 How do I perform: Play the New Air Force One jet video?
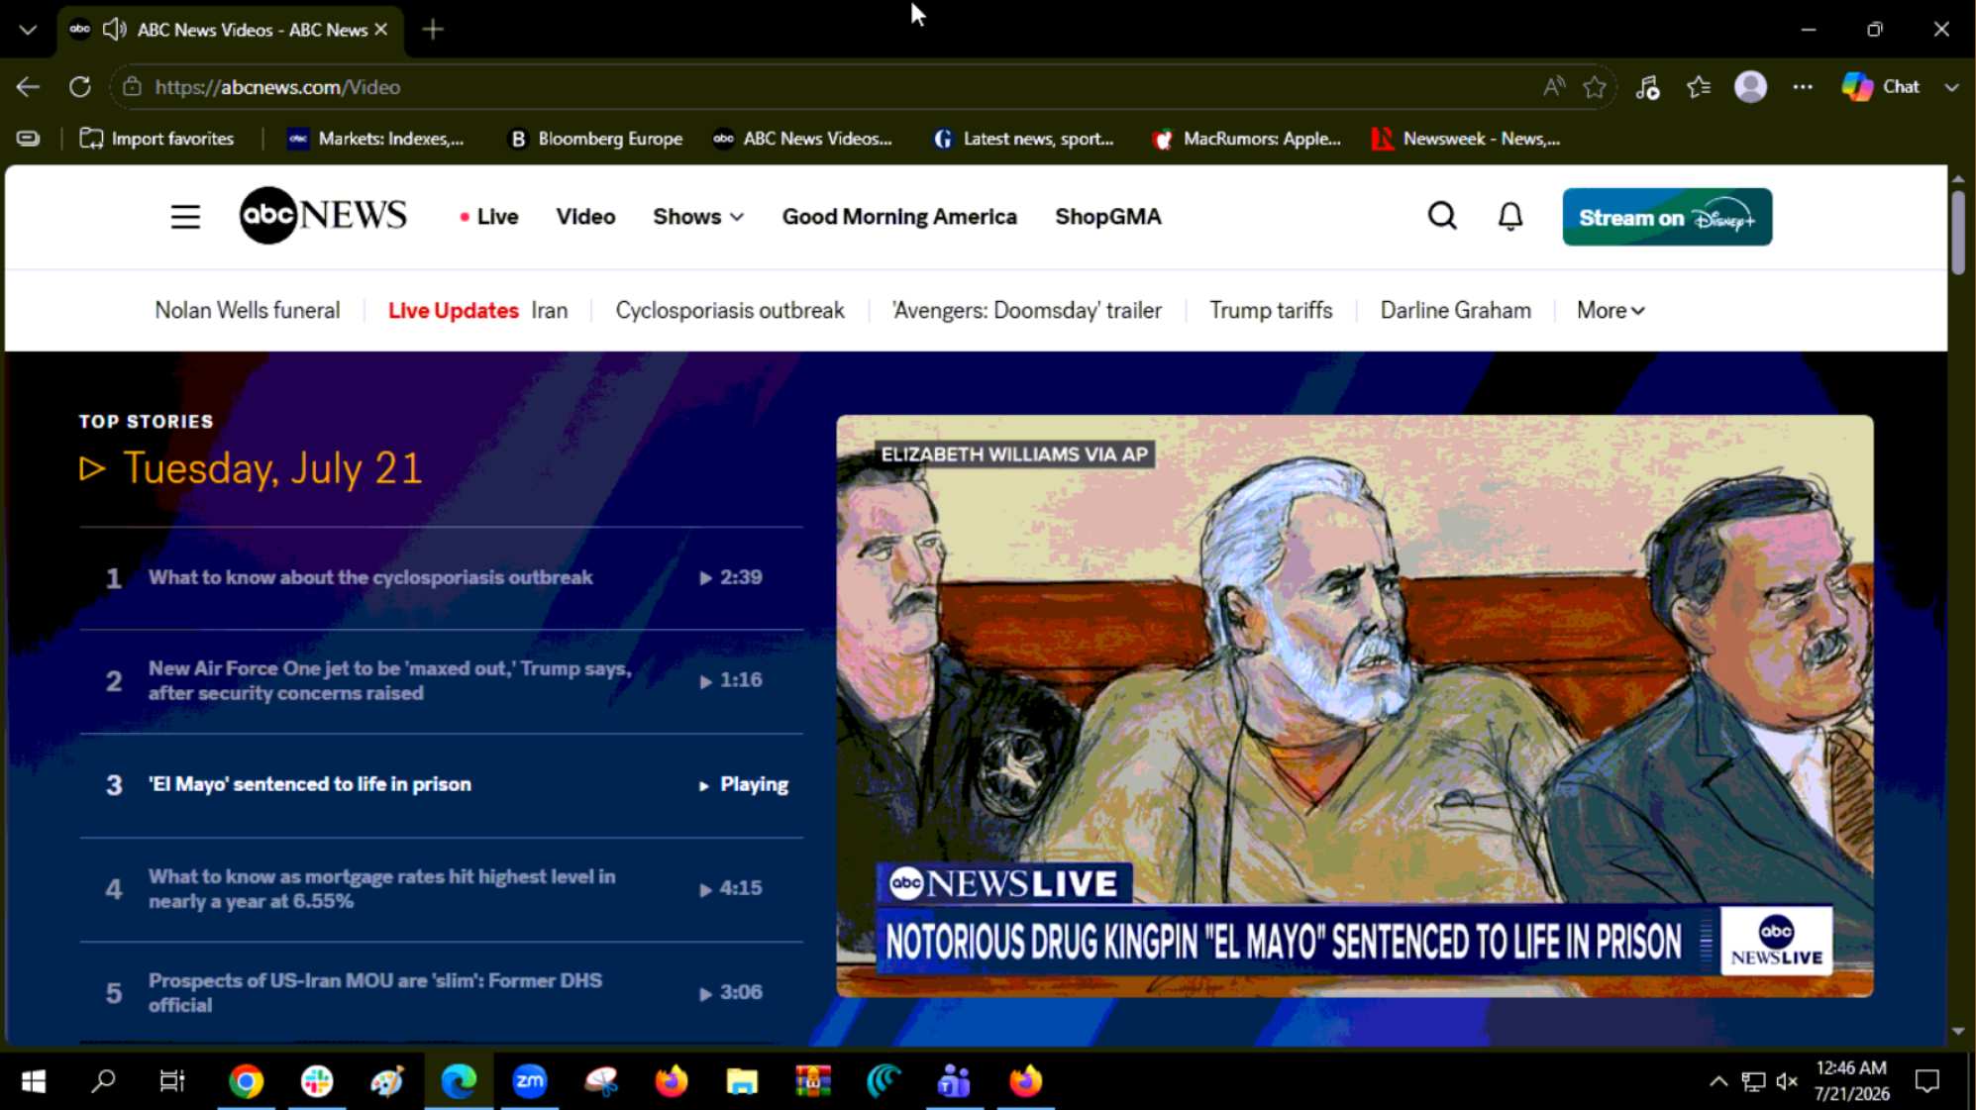(x=441, y=681)
